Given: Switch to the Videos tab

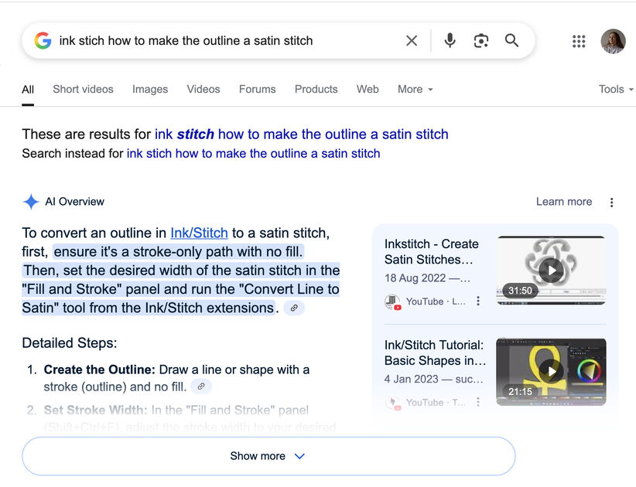Looking at the screenshot, I should (x=203, y=89).
